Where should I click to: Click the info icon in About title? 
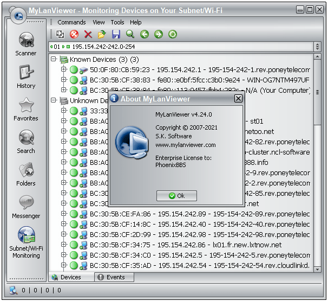click(114, 98)
